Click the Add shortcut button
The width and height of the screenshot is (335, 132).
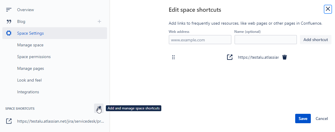(316, 40)
